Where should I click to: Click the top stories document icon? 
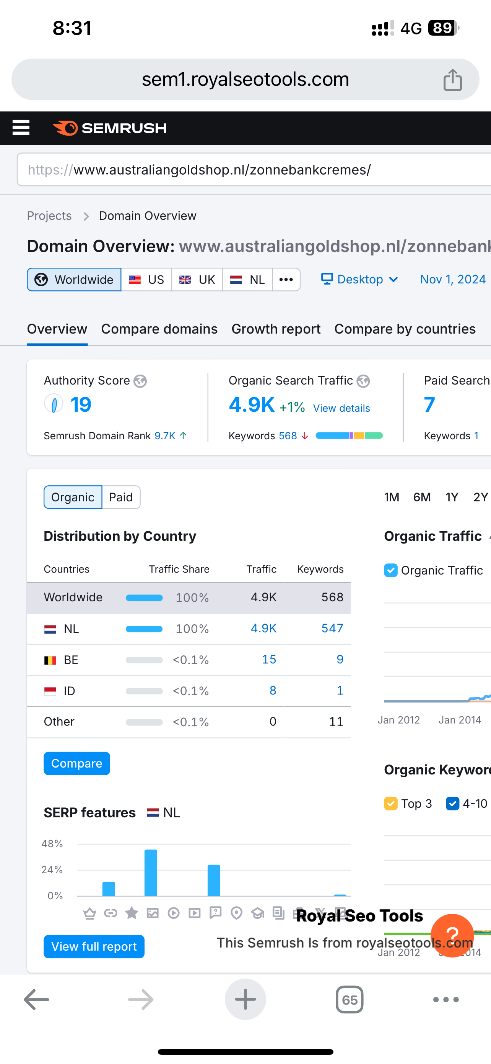(279, 913)
